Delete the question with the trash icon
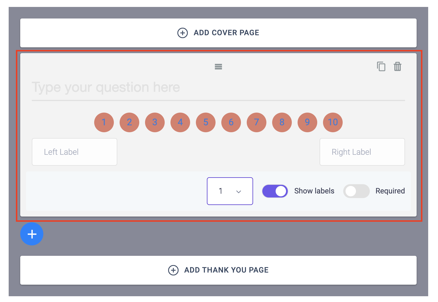Screen dimensions: 438x302 tap(398, 66)
